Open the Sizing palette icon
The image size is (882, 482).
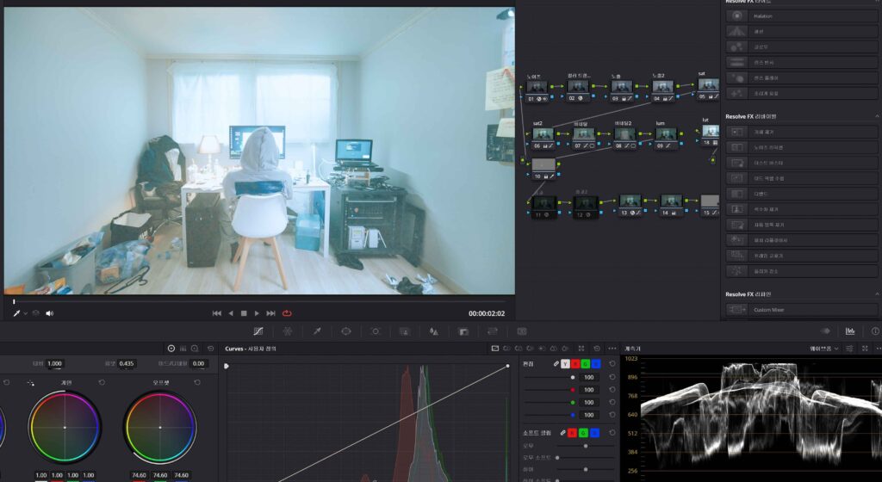pos(493,331)
